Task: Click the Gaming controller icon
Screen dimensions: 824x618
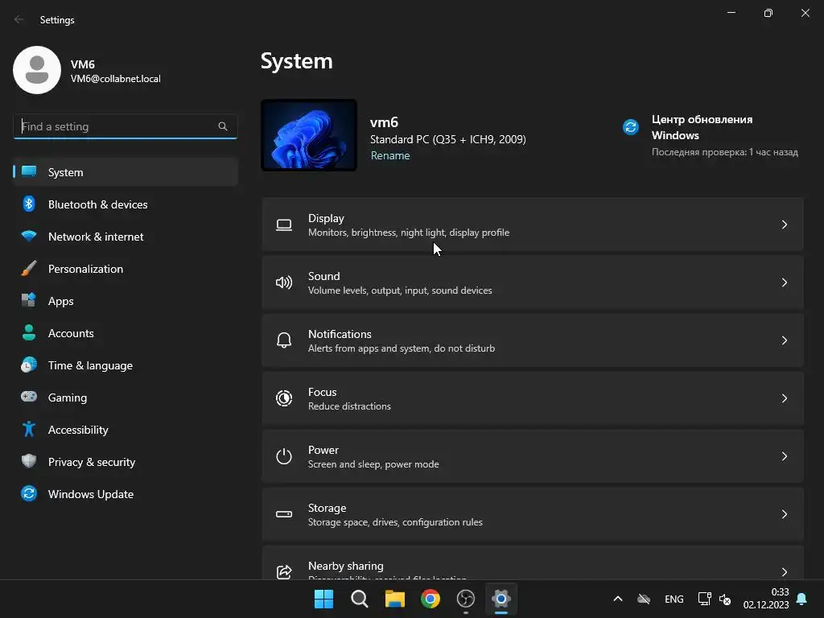Action: tap(29, 397)
